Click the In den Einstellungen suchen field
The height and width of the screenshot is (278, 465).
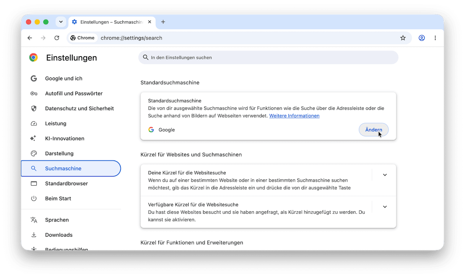tap(268, 58)
